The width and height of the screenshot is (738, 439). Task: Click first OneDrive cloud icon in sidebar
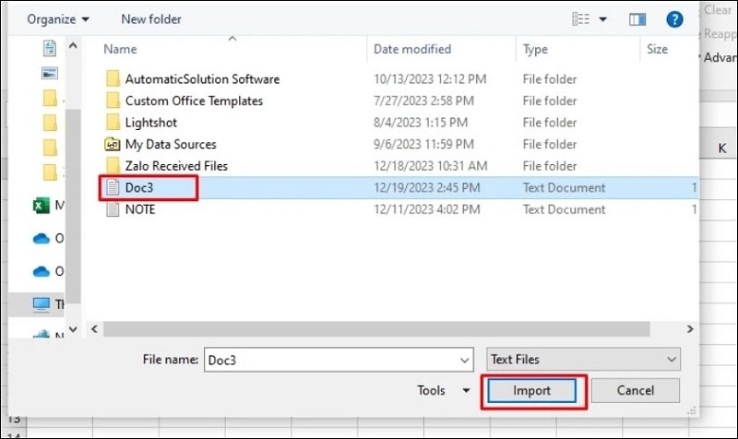[x=42, y=238]
